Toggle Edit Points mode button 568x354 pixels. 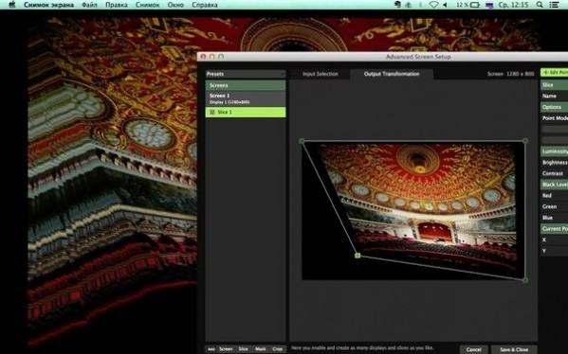(x=555, y=72)
